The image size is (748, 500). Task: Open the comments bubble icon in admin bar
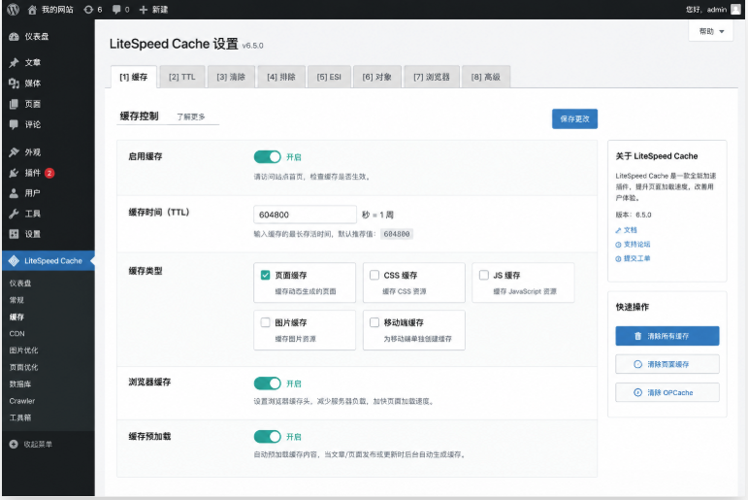tap(116, 10)
